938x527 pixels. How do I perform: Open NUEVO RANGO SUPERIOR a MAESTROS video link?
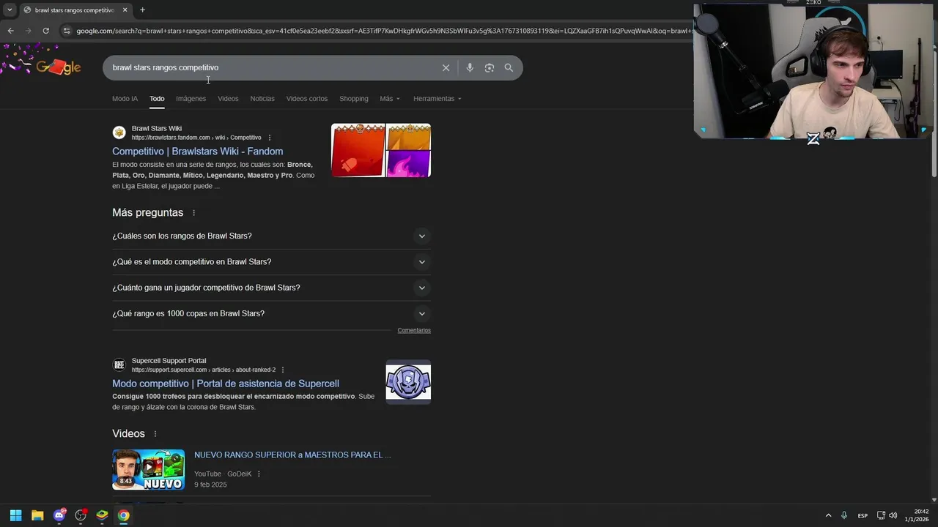click(x=292, y=455)
